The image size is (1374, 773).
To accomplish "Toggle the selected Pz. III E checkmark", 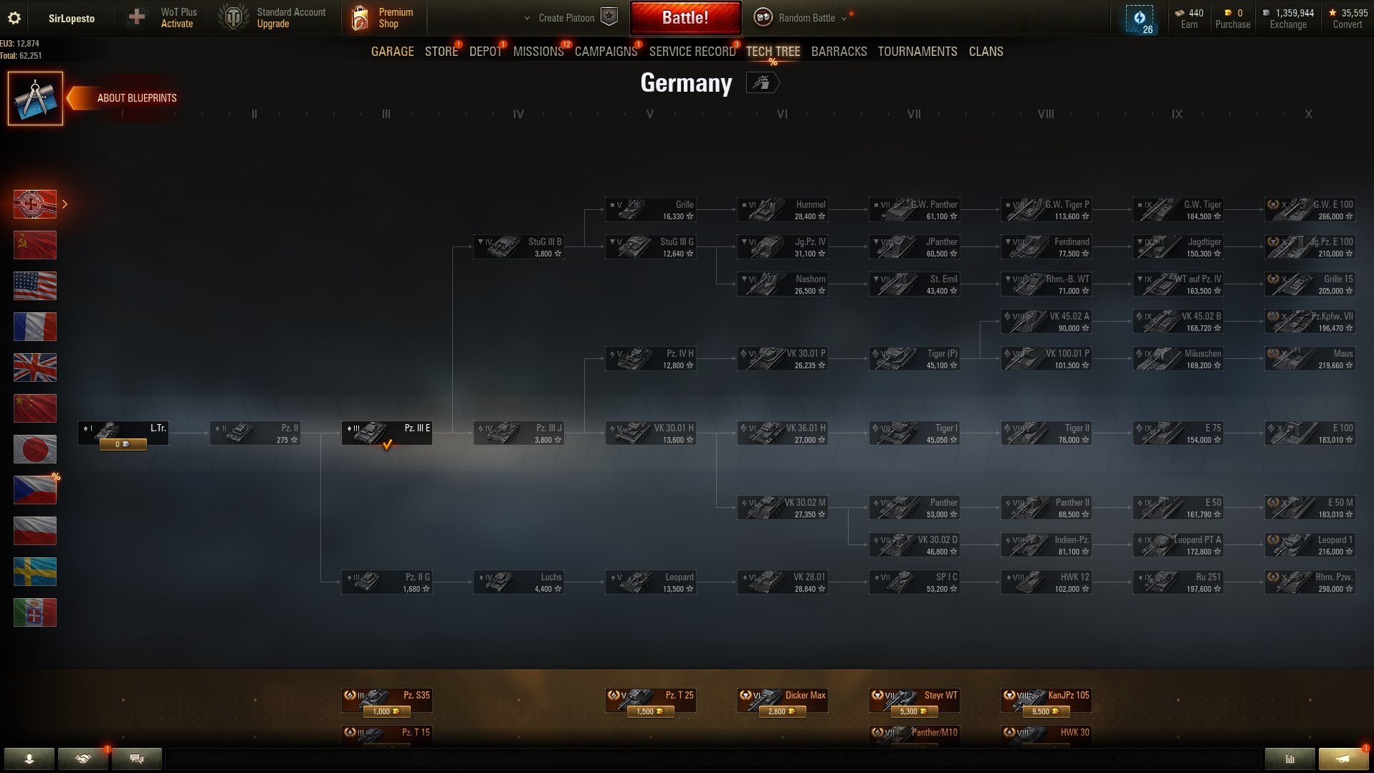I will pyautogui.click(x=387, y=445).
